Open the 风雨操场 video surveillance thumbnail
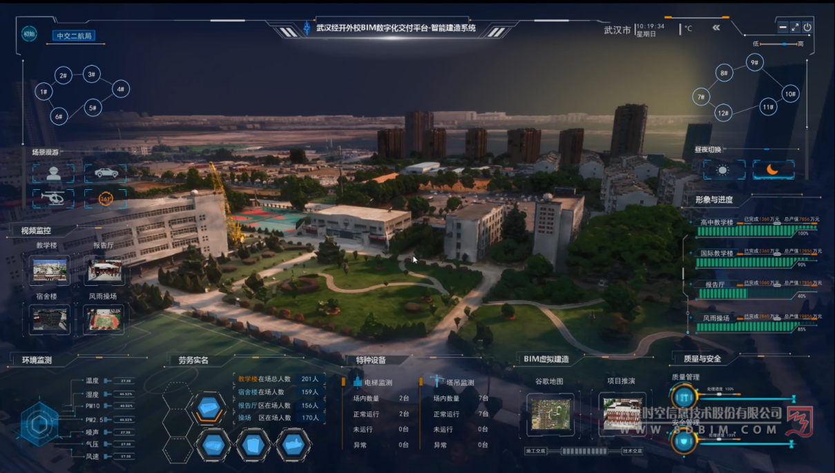 pos(104,320)
